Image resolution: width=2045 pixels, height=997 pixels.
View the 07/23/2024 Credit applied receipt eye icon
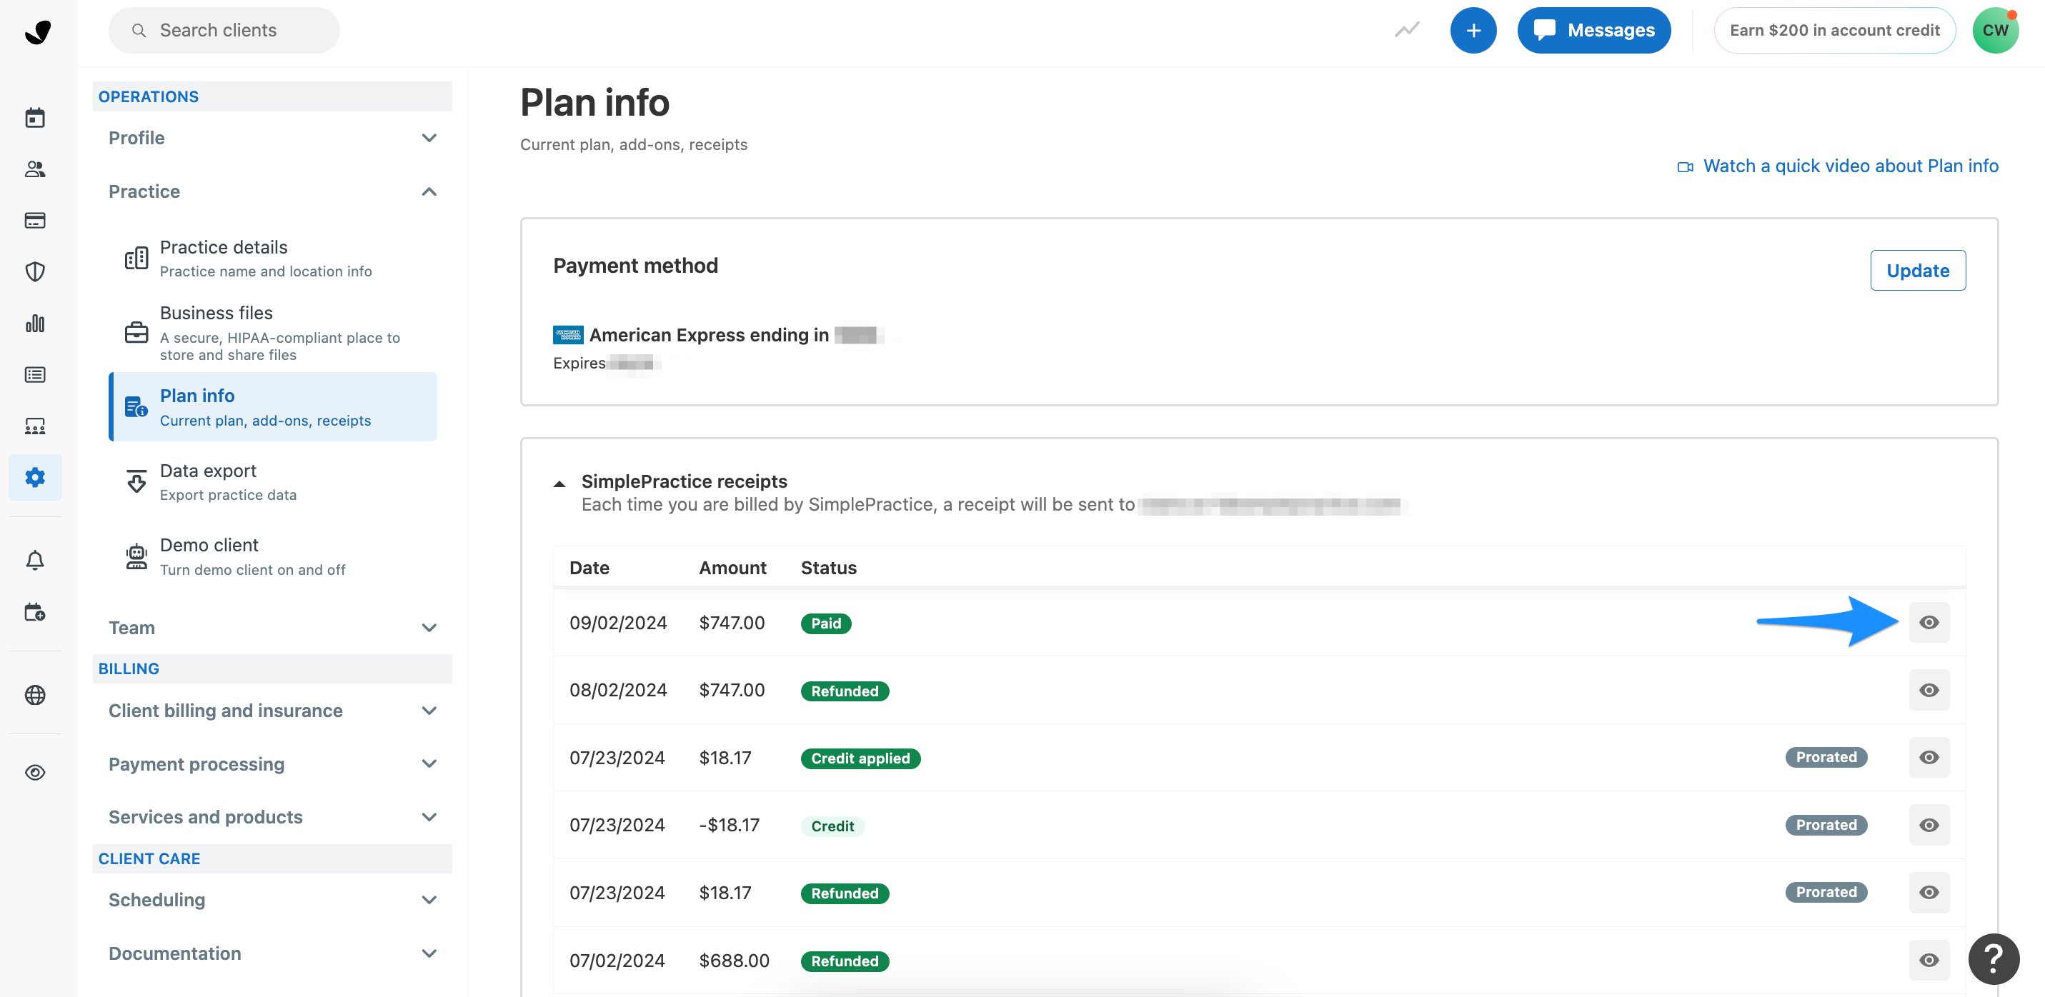pos(1929,757)
